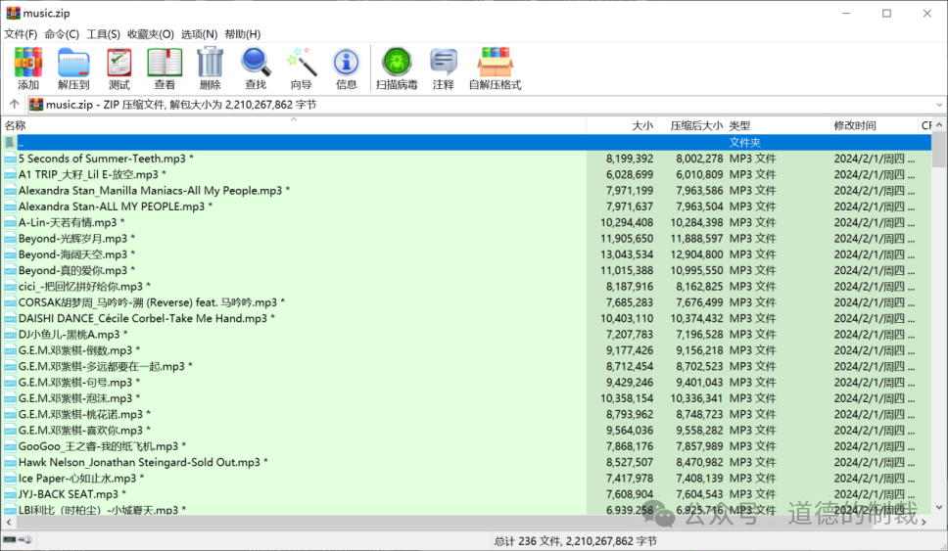Click the 添加 (Add) toolbar icon
Screen dimensions: 948x551
(x=28, y=63)
